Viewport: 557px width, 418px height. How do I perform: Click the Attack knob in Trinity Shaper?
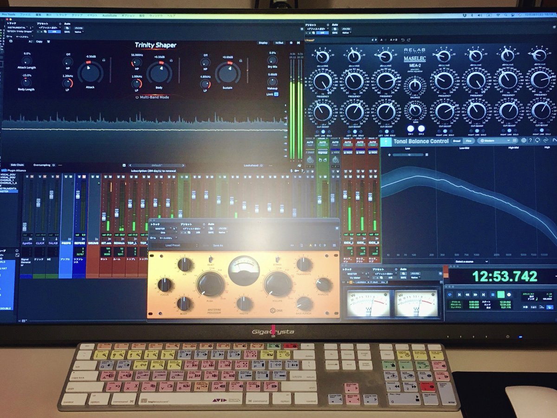pyautogui.click(x=91, y=72)
